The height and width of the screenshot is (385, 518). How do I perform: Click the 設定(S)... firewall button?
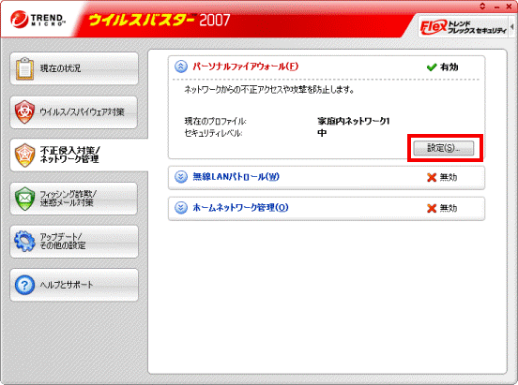[444, 148]
